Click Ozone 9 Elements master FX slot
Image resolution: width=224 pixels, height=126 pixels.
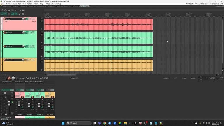pos(7,82)
